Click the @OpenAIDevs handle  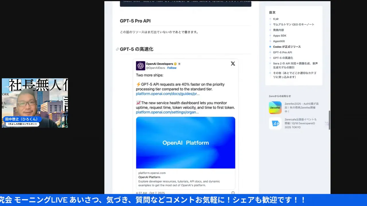[156, 68]
